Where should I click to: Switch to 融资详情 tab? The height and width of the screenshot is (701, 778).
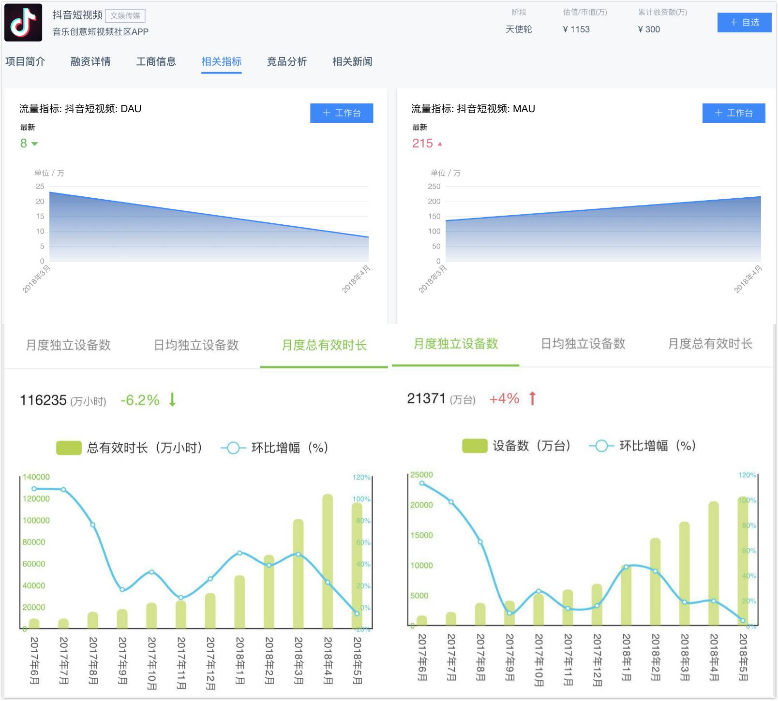[90, 61]
